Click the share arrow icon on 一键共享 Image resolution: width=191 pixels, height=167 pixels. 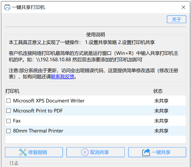(x=146, y=152)
